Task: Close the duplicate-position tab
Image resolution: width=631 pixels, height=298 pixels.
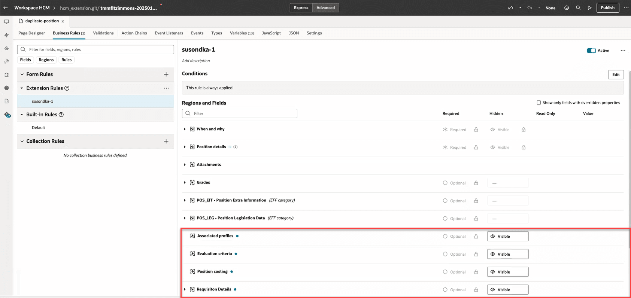Action: [x=63, y=21]
